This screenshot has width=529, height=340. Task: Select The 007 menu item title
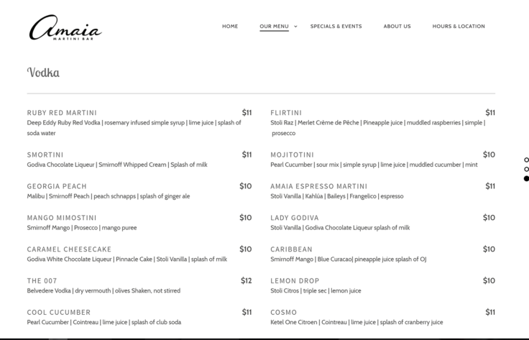[x=41, y=281]
